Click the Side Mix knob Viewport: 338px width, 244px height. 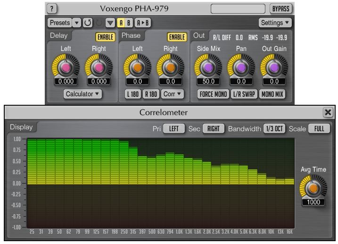pyautogui.click(x=208, y=68)
